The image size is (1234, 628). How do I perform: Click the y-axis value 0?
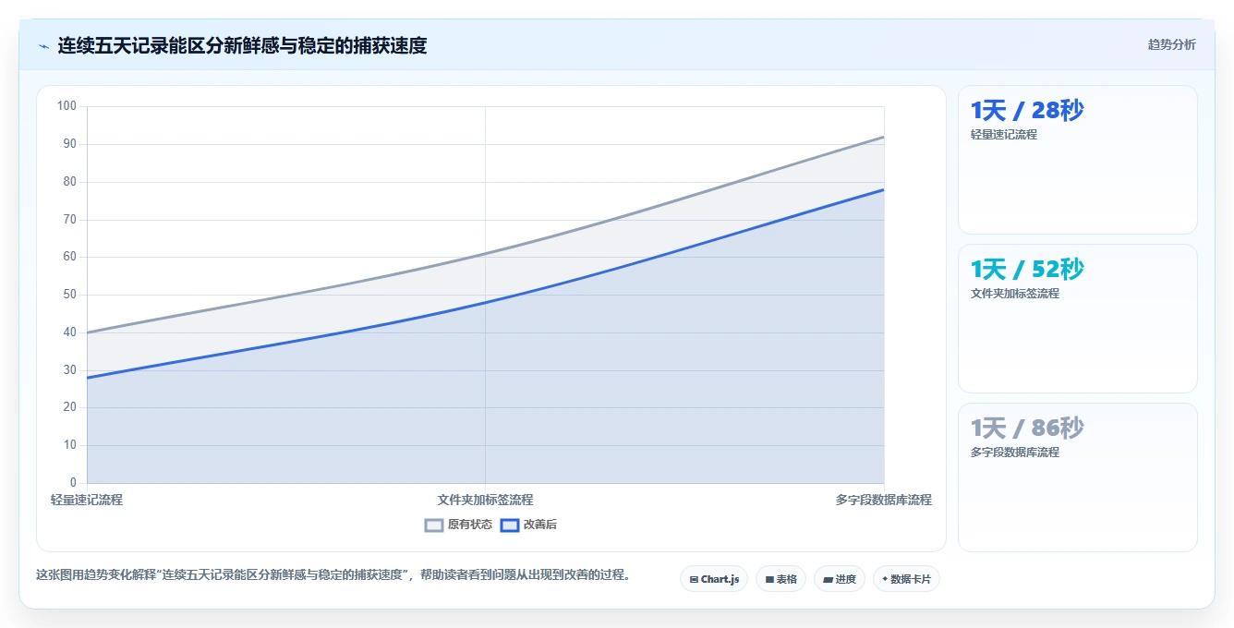point(73,483)
